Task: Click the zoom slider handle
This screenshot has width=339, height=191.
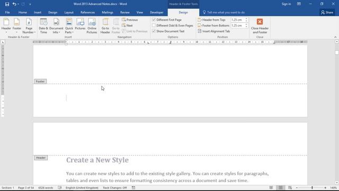Action: pos(312,188)
